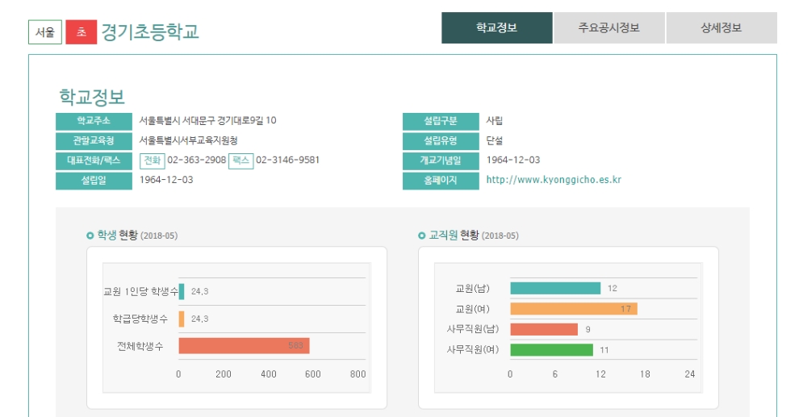
Task: Click the 관할교육청 label
Action: click(x=94, y=141)
